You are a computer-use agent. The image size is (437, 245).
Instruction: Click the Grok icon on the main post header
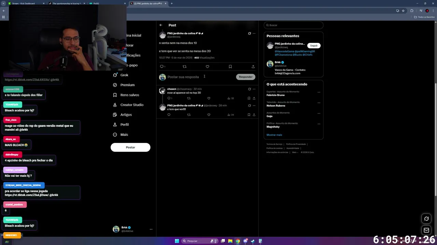[249, 33]
